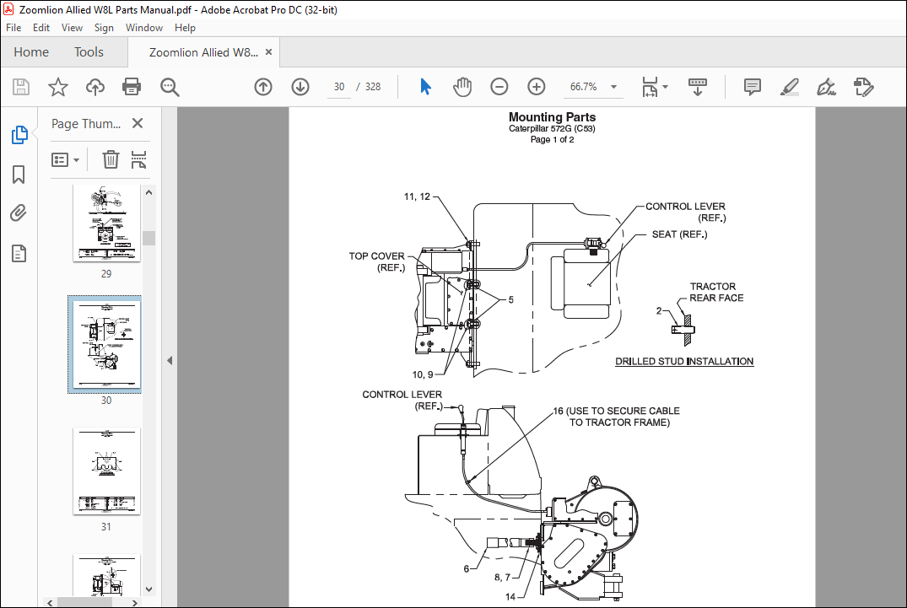Upload file to cloud icon
This screenshot has height=608, width=907.
click(94, 87)
